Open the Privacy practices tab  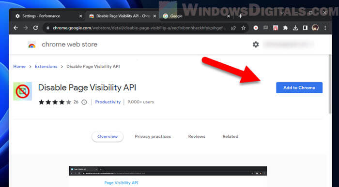point(153,137)
